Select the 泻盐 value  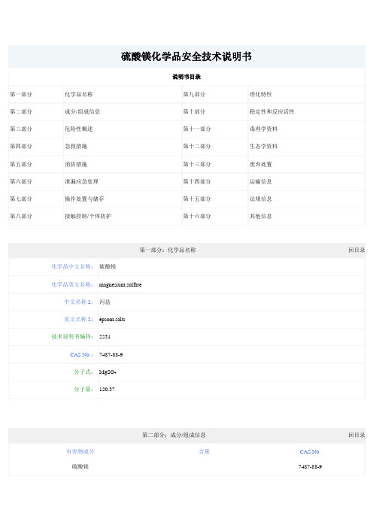coord(105,302)
